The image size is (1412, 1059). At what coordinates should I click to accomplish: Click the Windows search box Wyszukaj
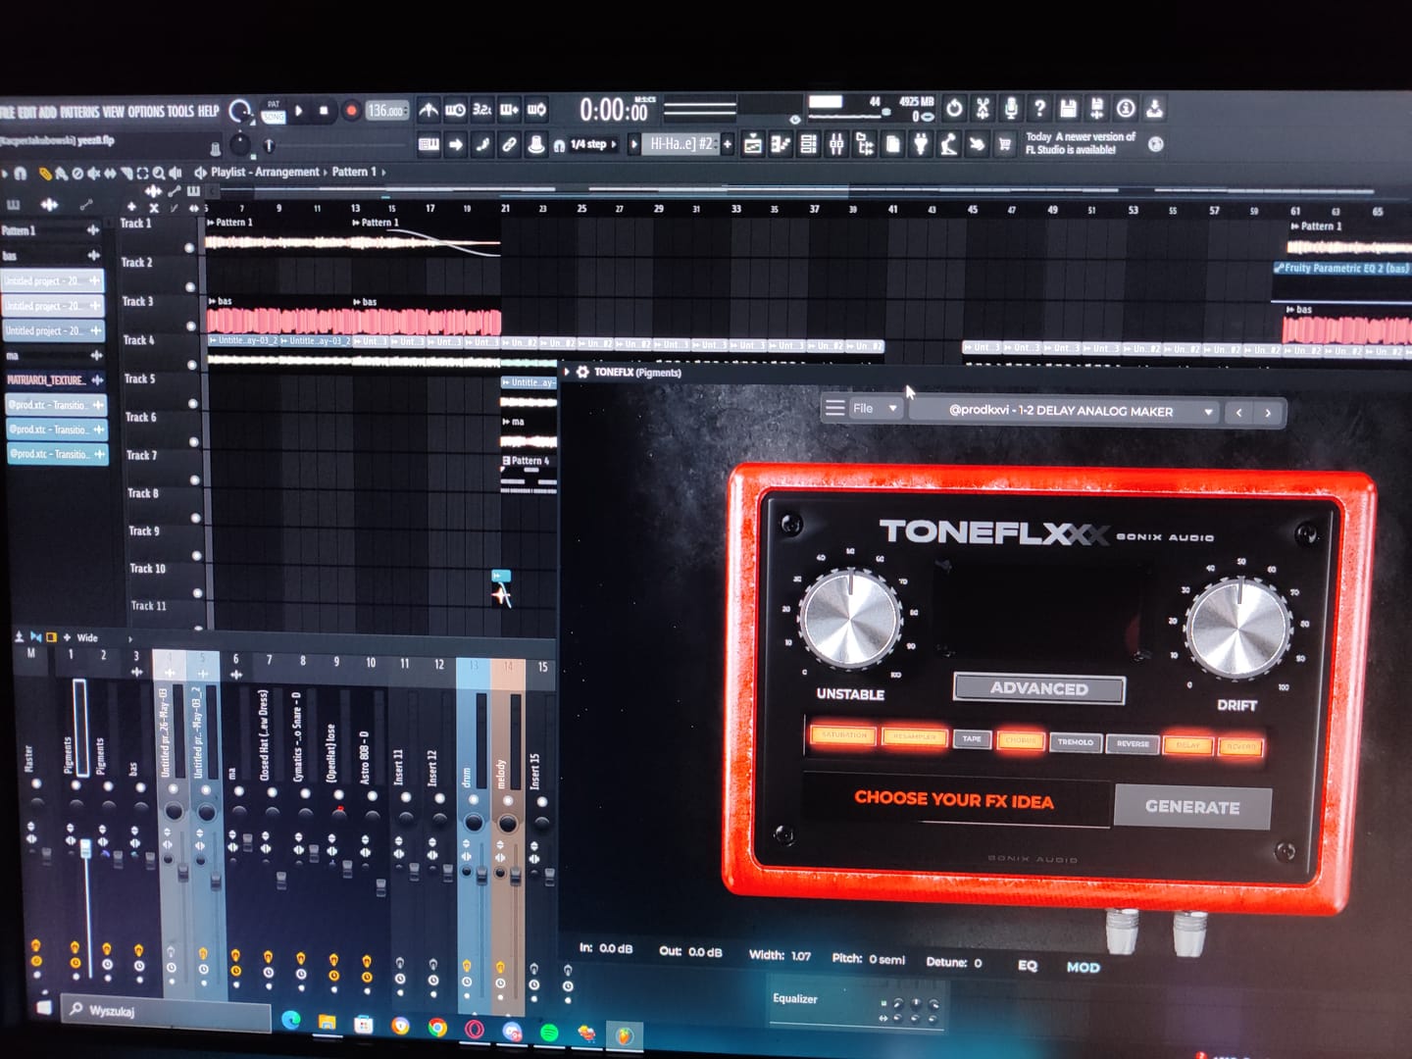[x=167, y=1011]
